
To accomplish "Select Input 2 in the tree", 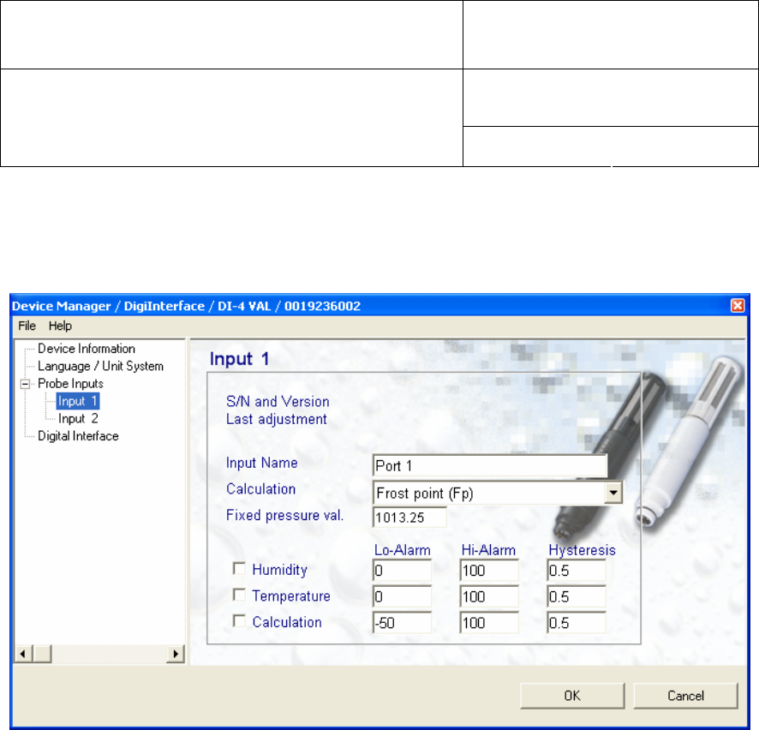I will click(78, 418).
